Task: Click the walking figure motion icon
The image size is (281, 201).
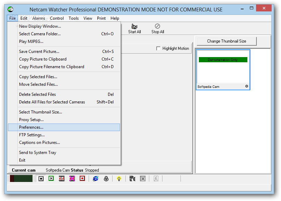Action: point(156,179)
